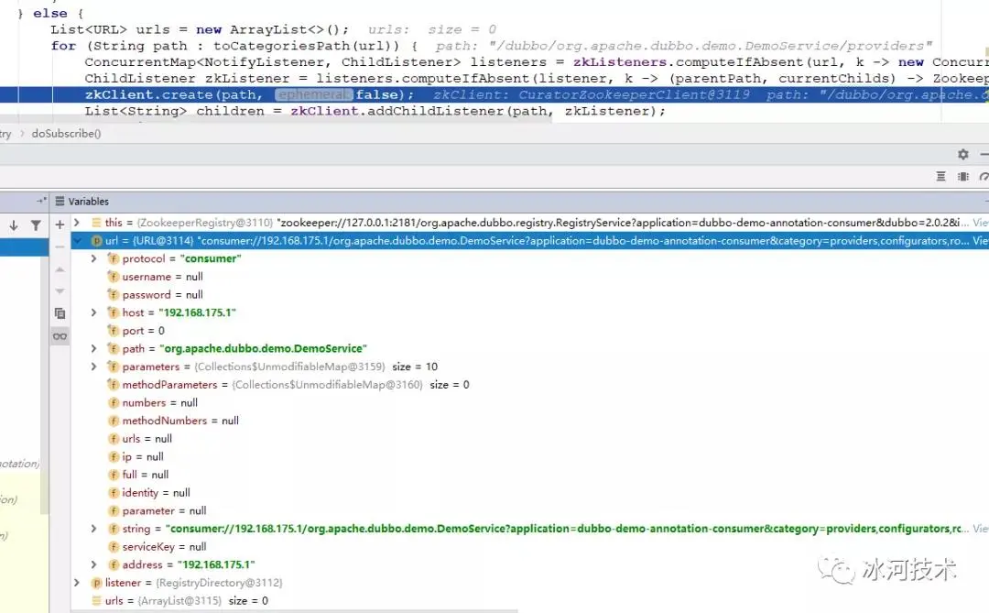
Task: Select the urls ArrayList@3115 variable row
Action: point(530,600)
